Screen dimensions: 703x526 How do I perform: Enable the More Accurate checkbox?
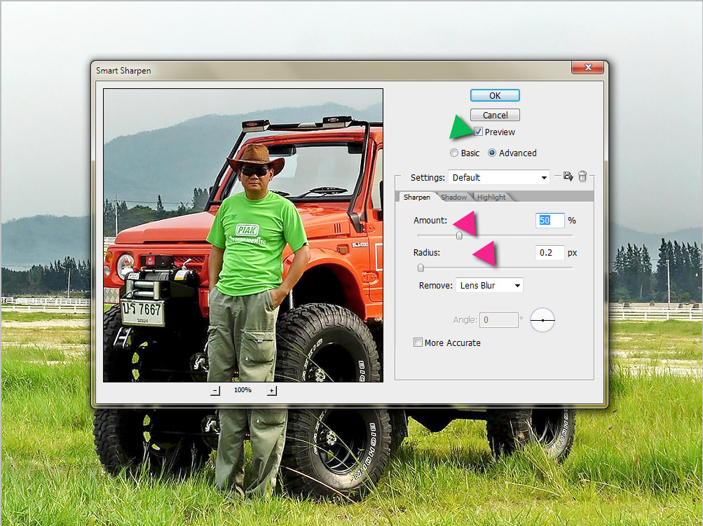(x=418, y=342)
